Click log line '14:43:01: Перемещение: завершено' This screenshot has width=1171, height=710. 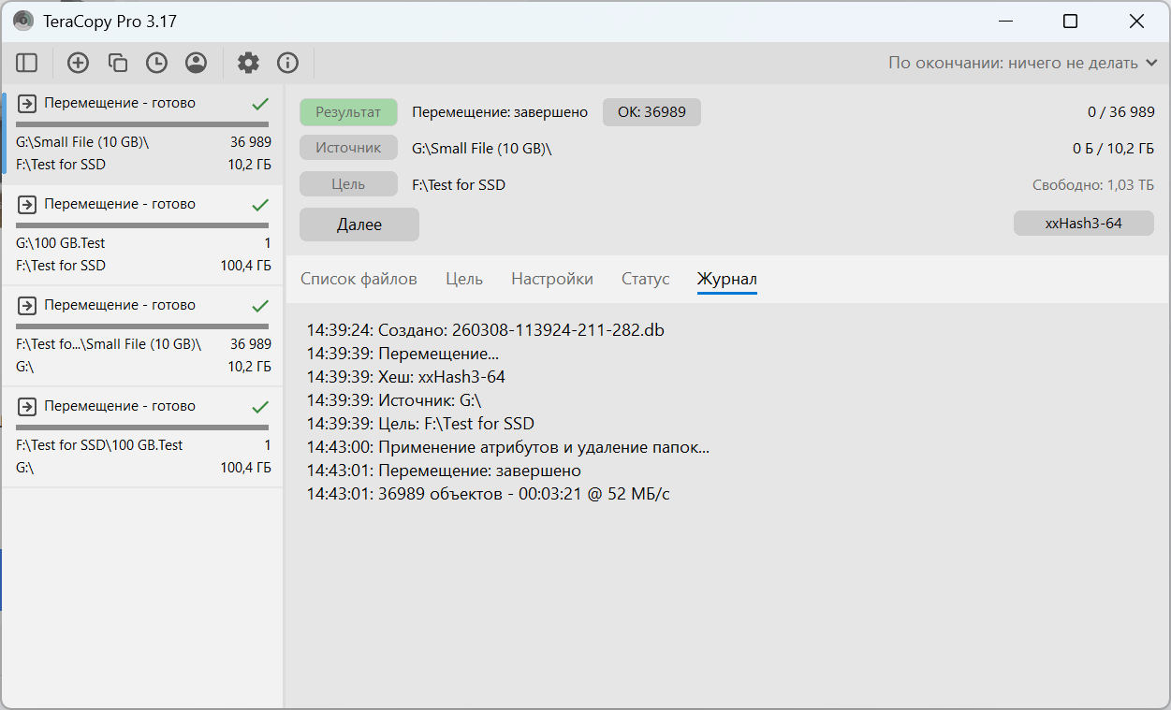444,471
